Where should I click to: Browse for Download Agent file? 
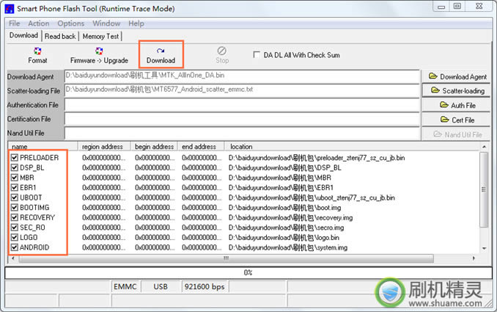[457, 76]
